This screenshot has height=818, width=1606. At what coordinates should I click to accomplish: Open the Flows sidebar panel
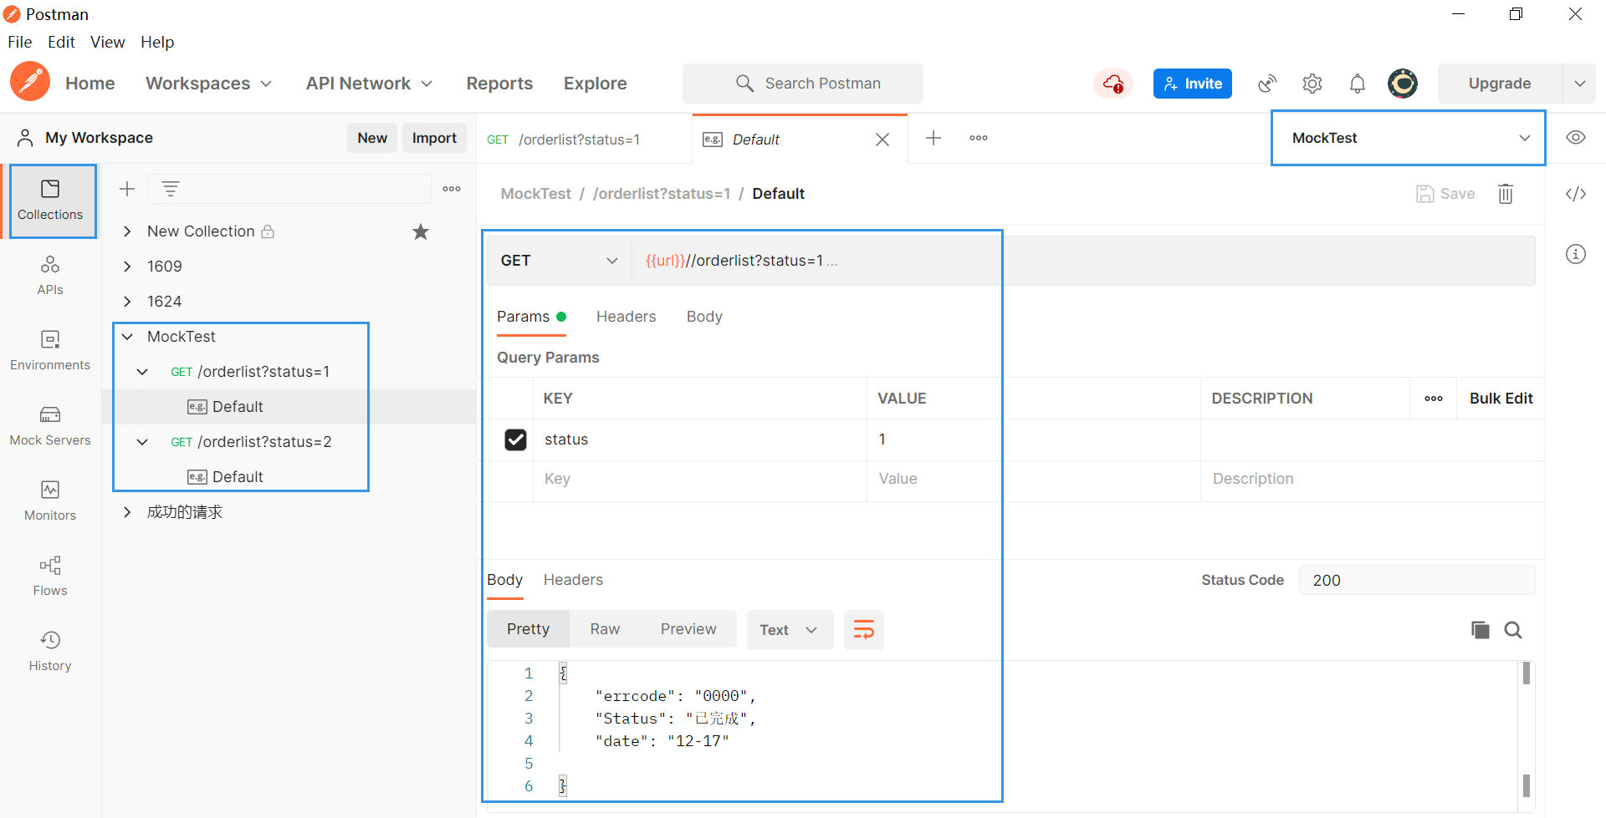pos(50,577)
